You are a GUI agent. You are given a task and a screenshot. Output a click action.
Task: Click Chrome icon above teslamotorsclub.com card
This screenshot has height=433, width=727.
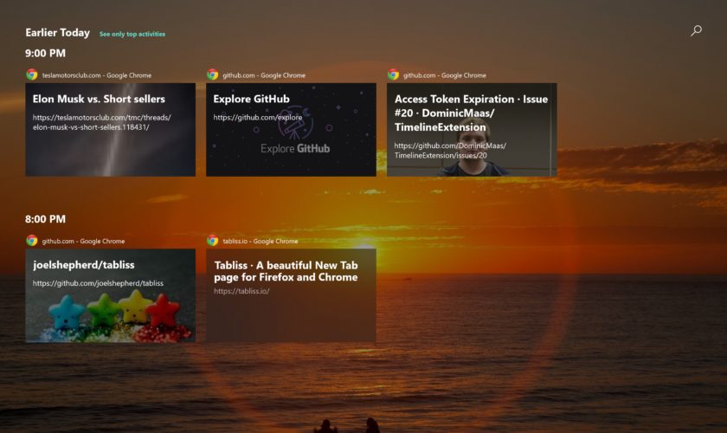tap(31, 74)
